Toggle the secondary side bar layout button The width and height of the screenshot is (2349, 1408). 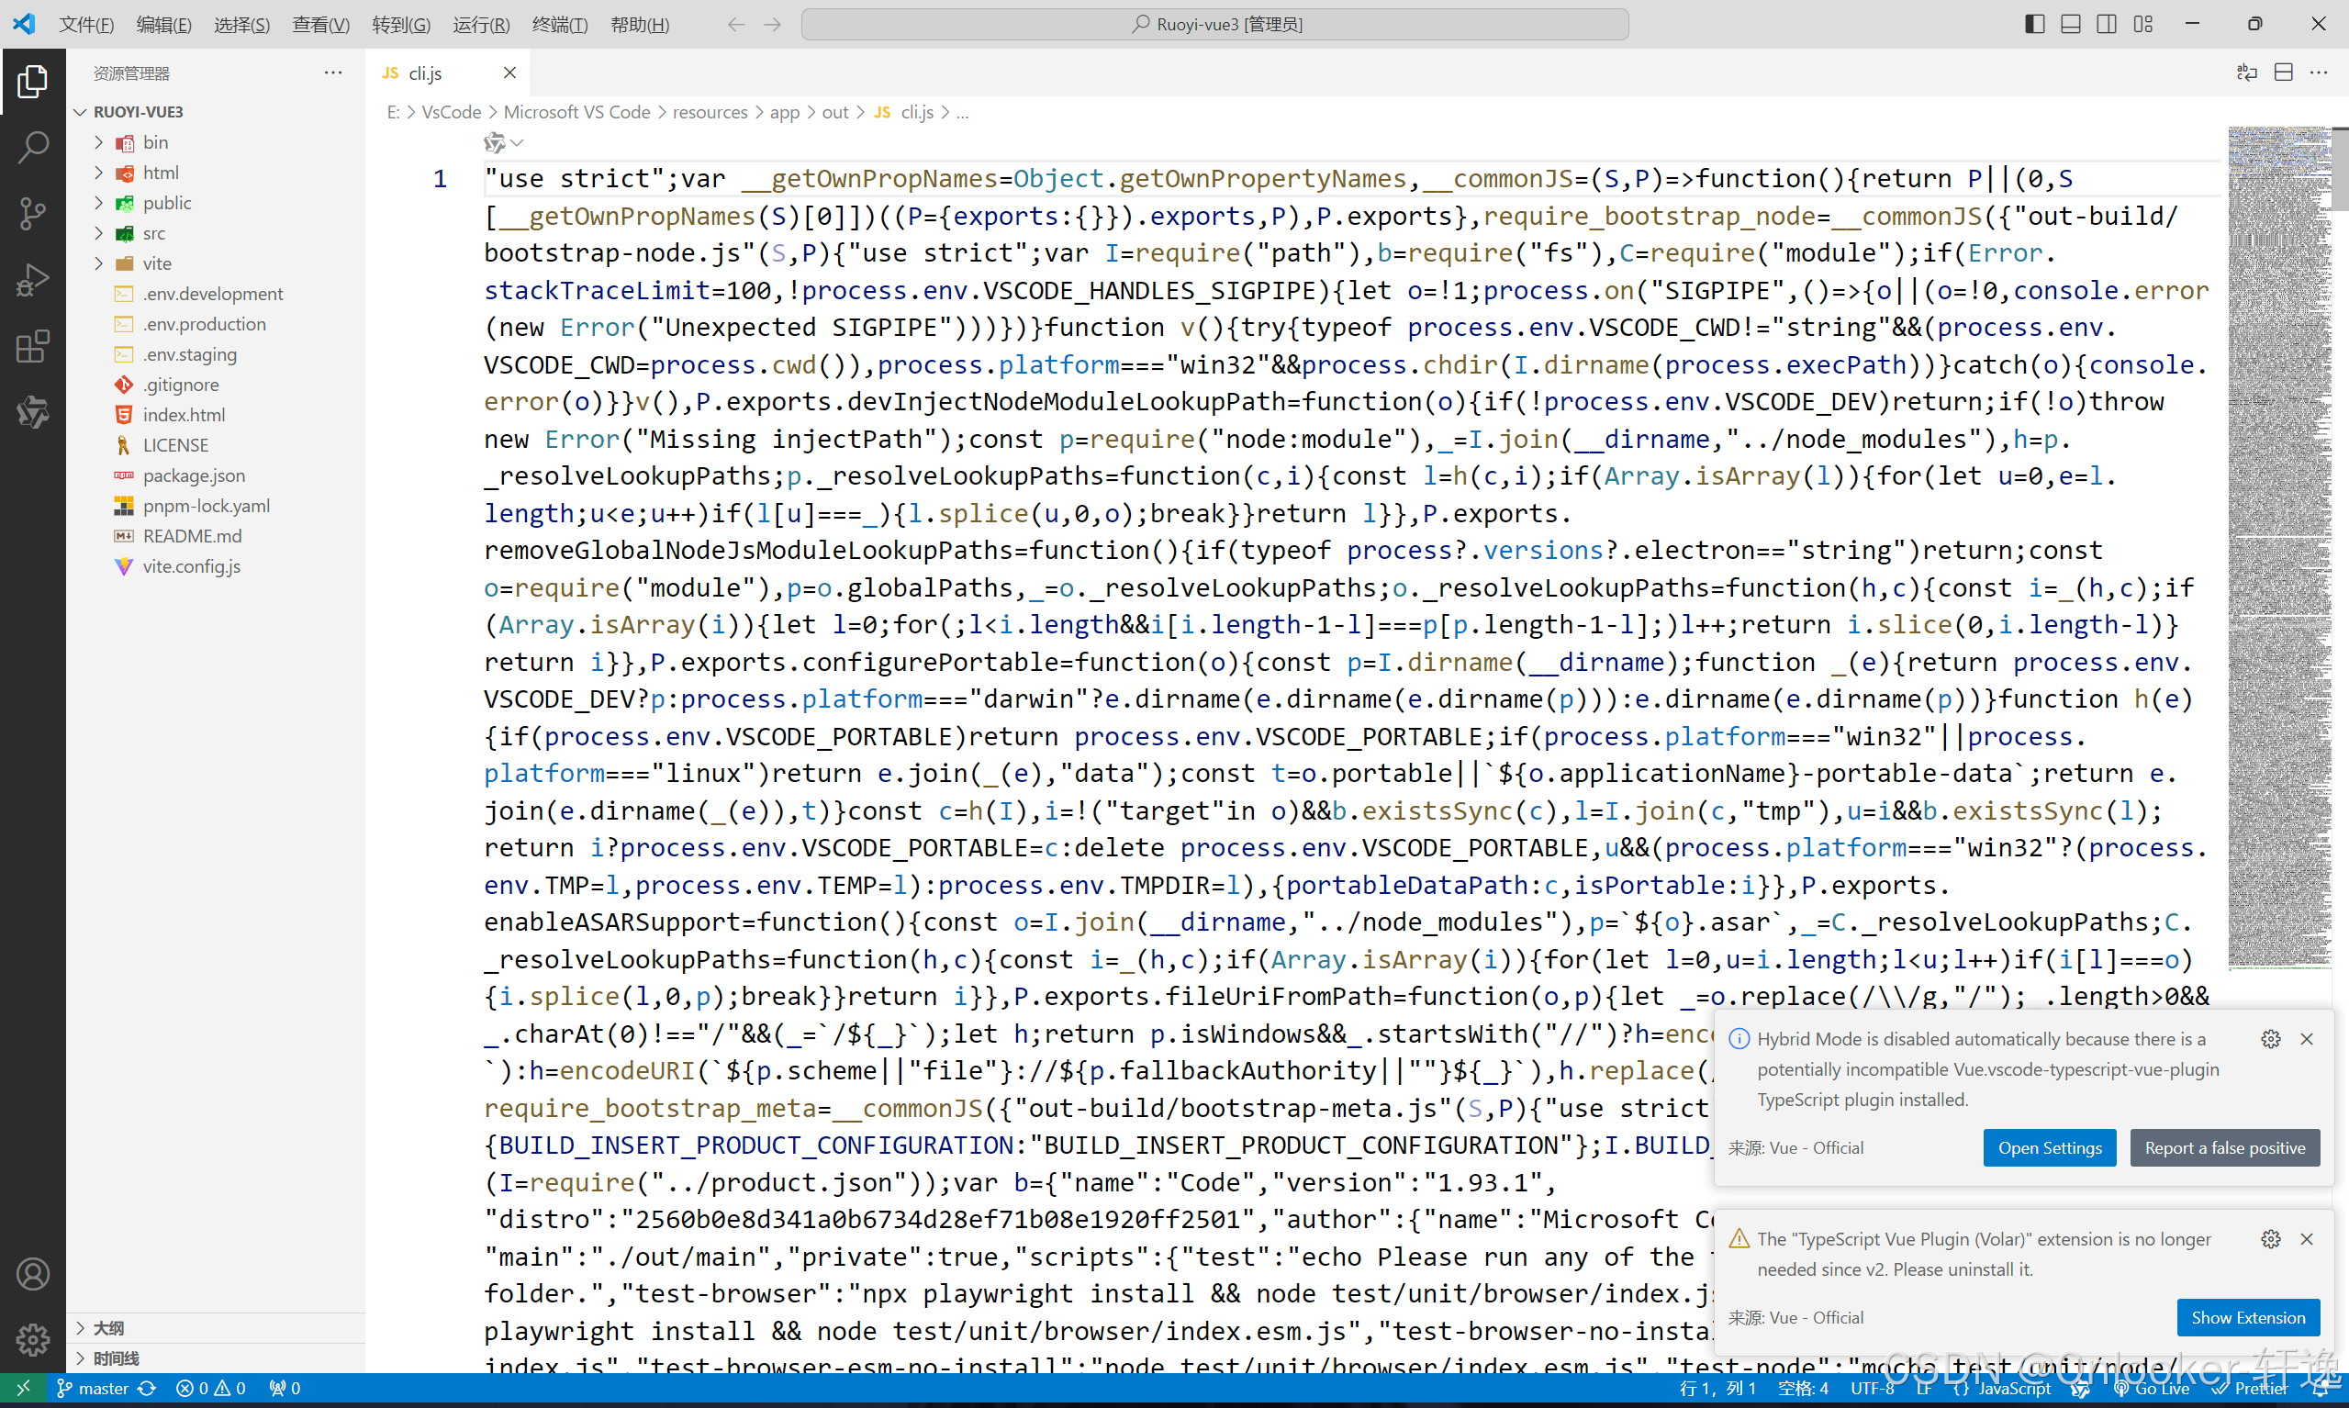tap(2106, 24)
